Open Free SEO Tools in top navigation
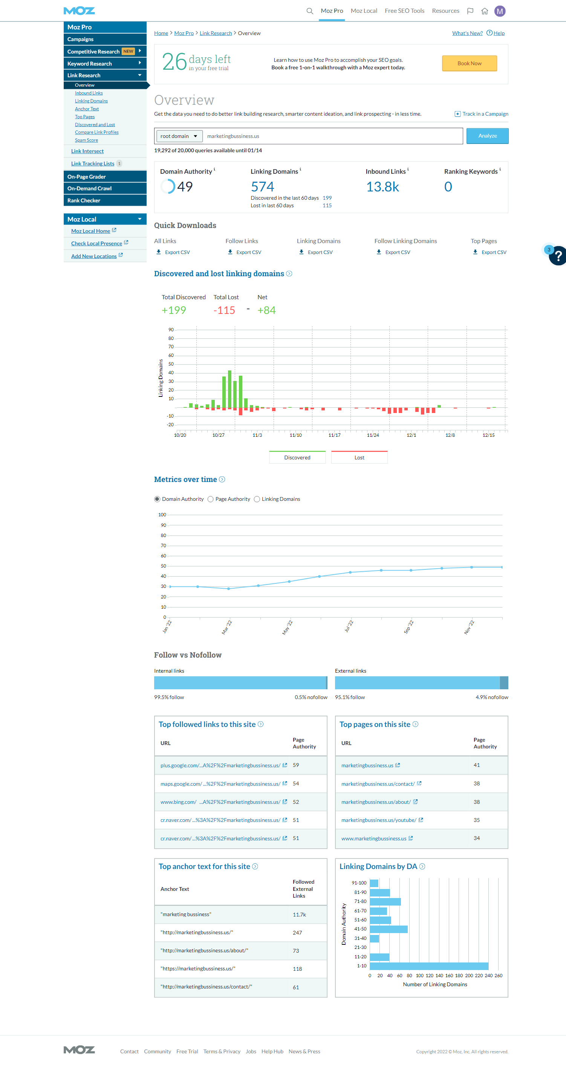566x1071 pixels. click(405, 11)
